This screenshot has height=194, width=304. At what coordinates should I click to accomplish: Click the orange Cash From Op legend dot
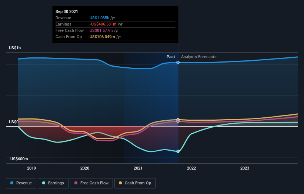[x=120, y=183]
